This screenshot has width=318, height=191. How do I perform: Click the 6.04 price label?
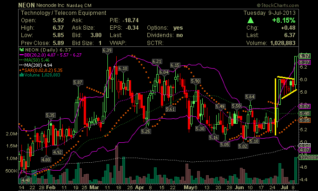(164, 72)
